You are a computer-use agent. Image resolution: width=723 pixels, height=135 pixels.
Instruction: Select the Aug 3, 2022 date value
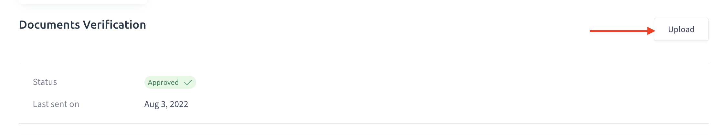point(166,104)
